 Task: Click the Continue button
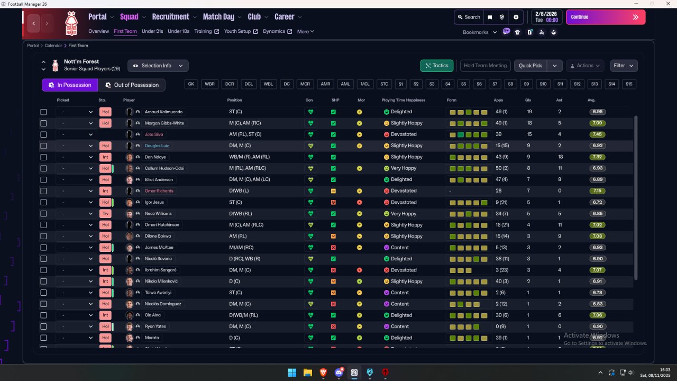pyautogui.click(x=606, y=17)
